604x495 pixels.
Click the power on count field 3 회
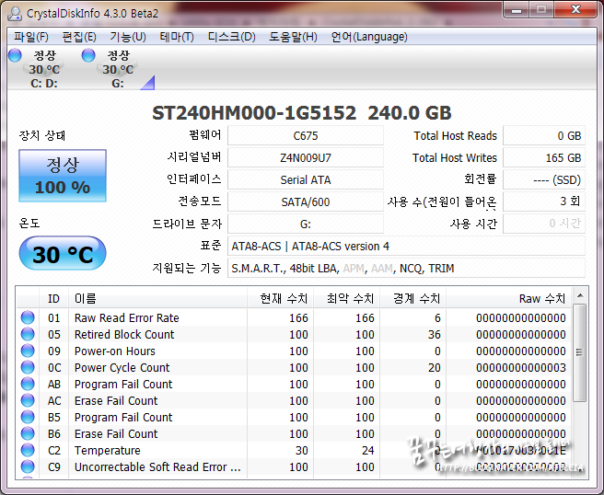click(544, 201)
